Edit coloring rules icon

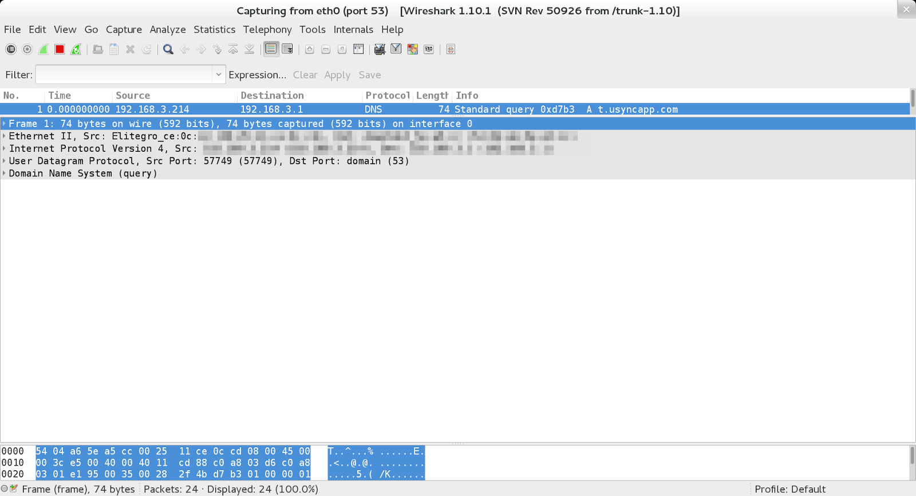pyautogui.click(x=412, y=49)
